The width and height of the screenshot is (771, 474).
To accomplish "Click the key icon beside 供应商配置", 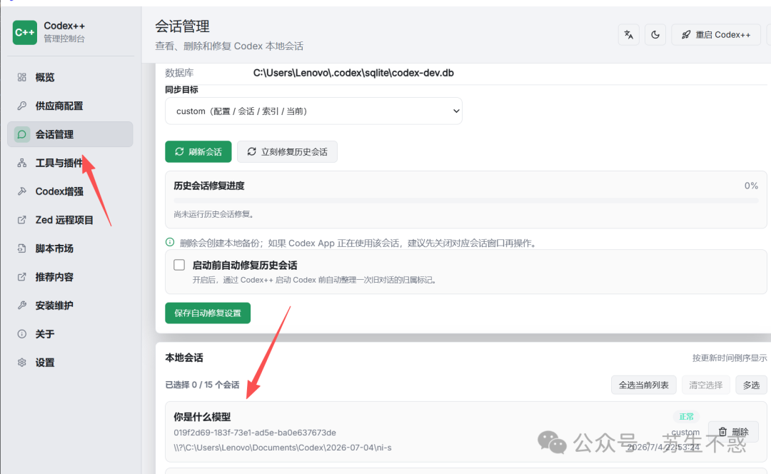I will tap(21, 106).
